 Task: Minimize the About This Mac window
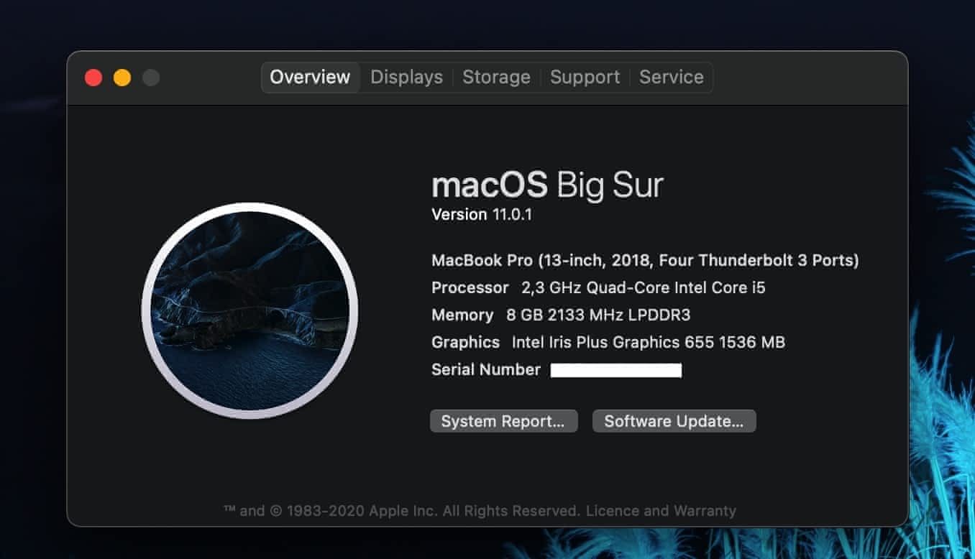click(122, 78)
